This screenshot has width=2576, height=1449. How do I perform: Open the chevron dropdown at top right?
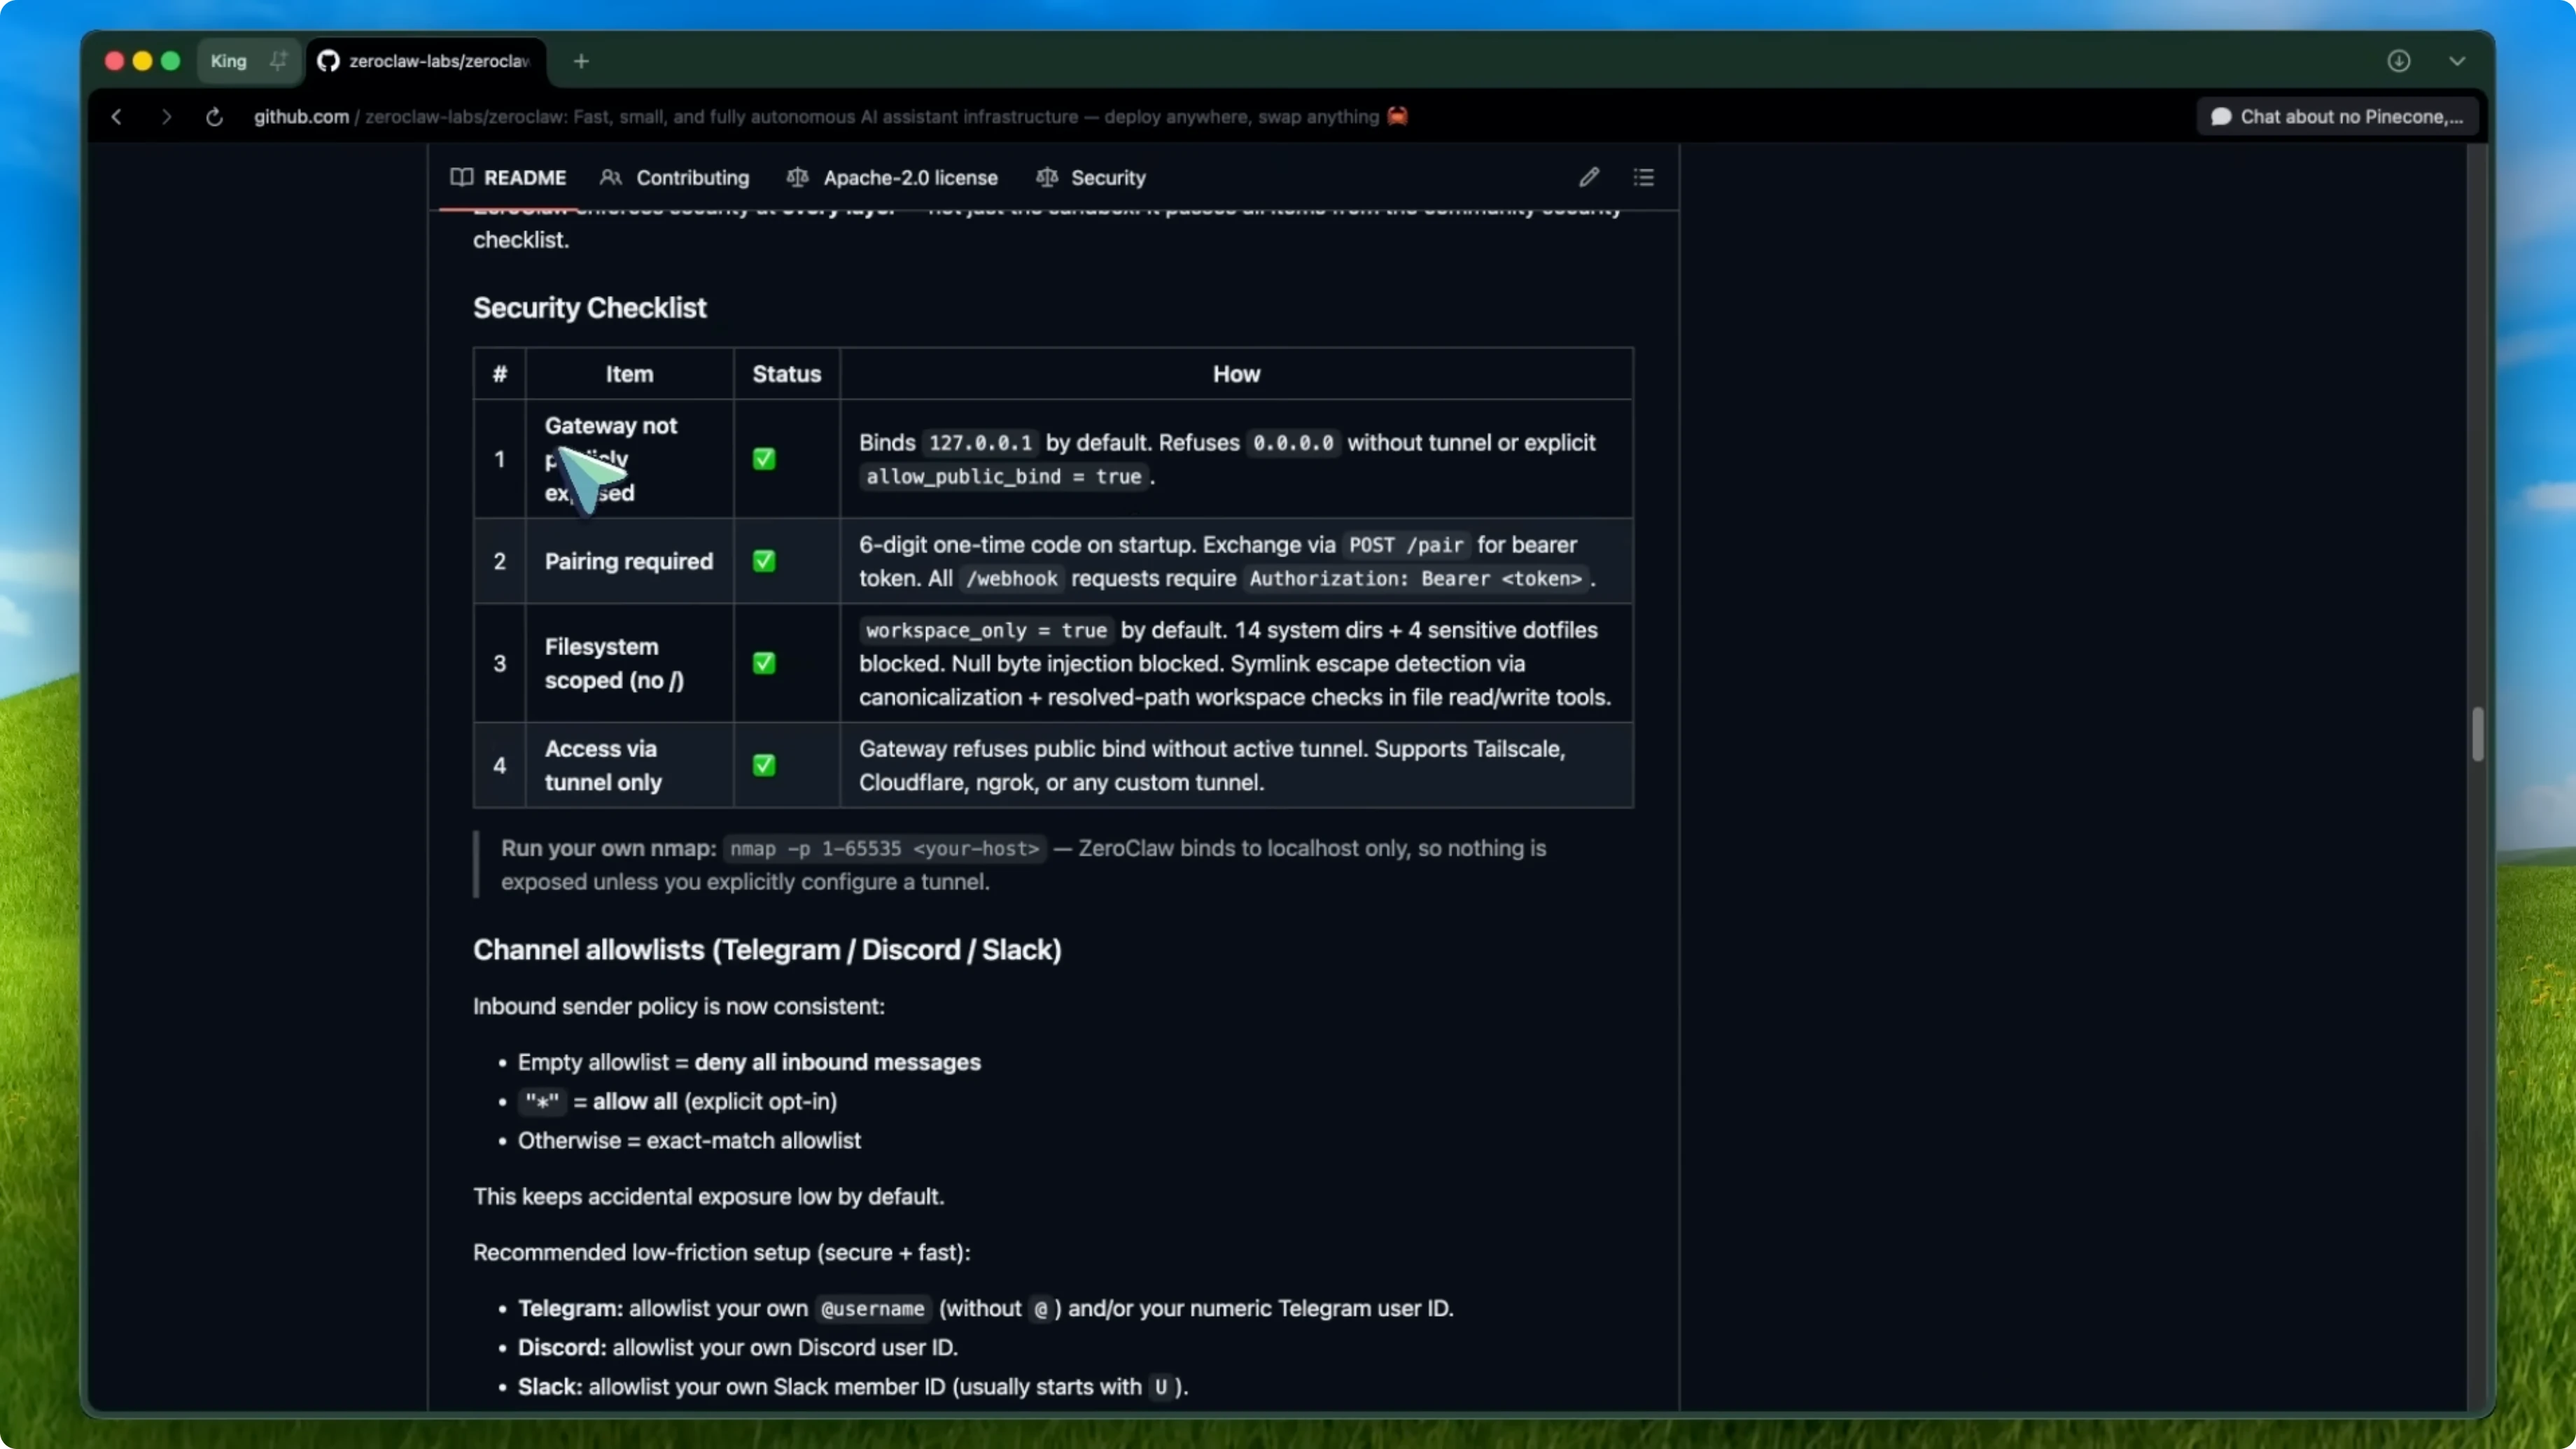coord(2458,61)
